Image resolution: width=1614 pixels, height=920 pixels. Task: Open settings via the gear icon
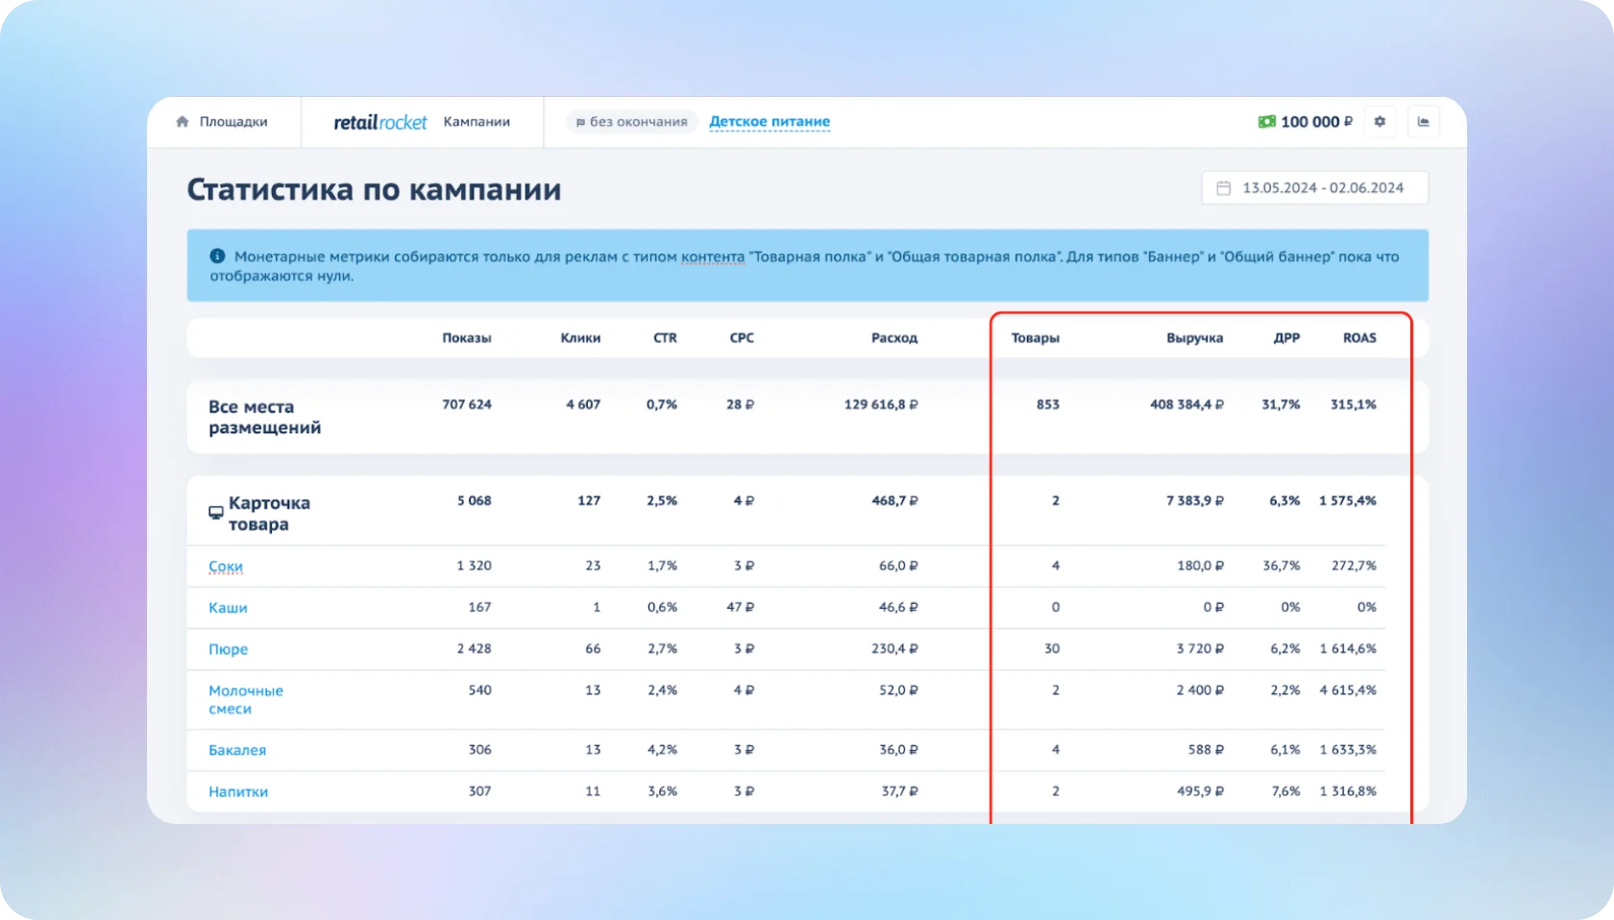click(x=1380, y=122)
